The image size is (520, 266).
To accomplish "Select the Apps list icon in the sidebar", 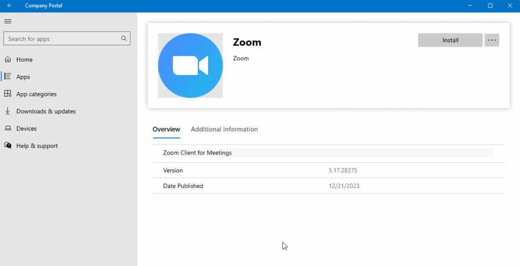I will coord(8,77).
